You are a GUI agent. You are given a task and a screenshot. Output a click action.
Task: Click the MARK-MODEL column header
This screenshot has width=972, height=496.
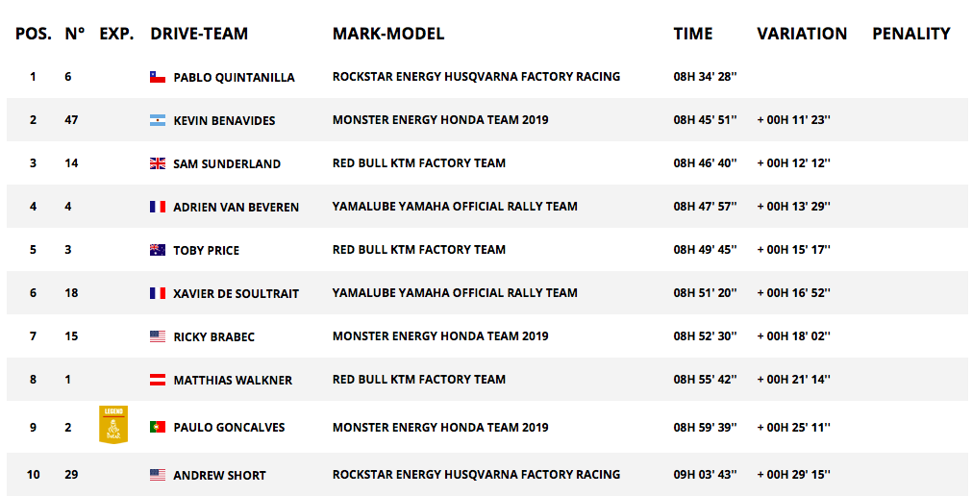click(x=388, y=34)
